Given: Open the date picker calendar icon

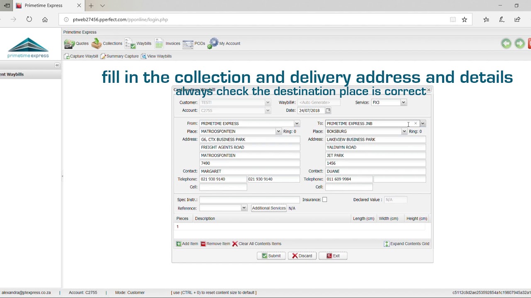Looking at the screenshot, I should [328, 111].
